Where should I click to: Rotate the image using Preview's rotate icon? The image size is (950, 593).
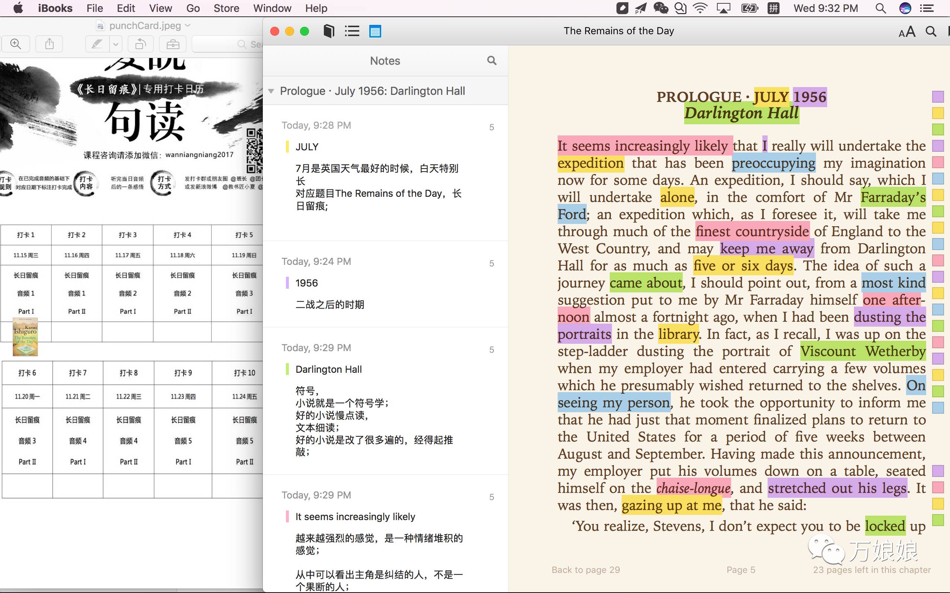click(140, 44)
